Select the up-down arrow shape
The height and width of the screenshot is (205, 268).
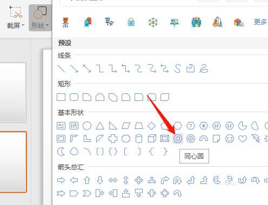coord(126,180)
